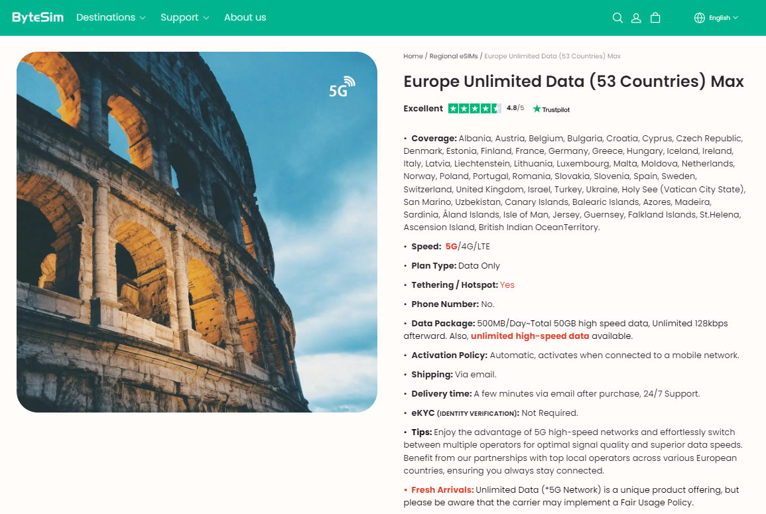The width and height of the screenshot is (766, 514).
Task: Open the English language selector
Action: point(723,18)
